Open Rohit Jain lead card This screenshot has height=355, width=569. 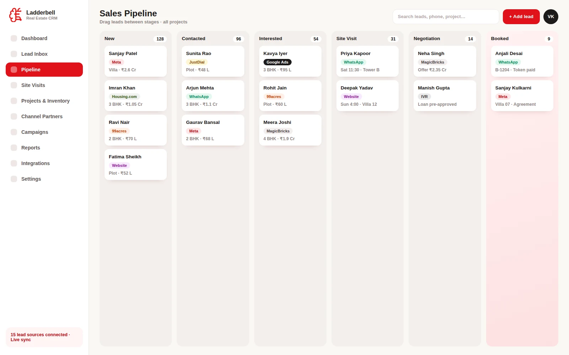(290, 95)
